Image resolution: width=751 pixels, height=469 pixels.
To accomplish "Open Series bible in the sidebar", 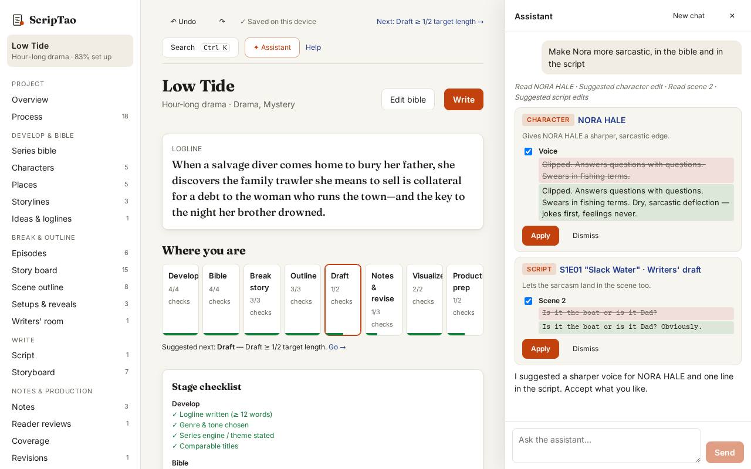I will [70, 151].
